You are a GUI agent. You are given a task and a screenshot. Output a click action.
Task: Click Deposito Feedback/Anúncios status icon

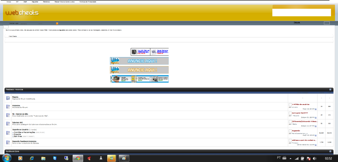pos(8,142)
